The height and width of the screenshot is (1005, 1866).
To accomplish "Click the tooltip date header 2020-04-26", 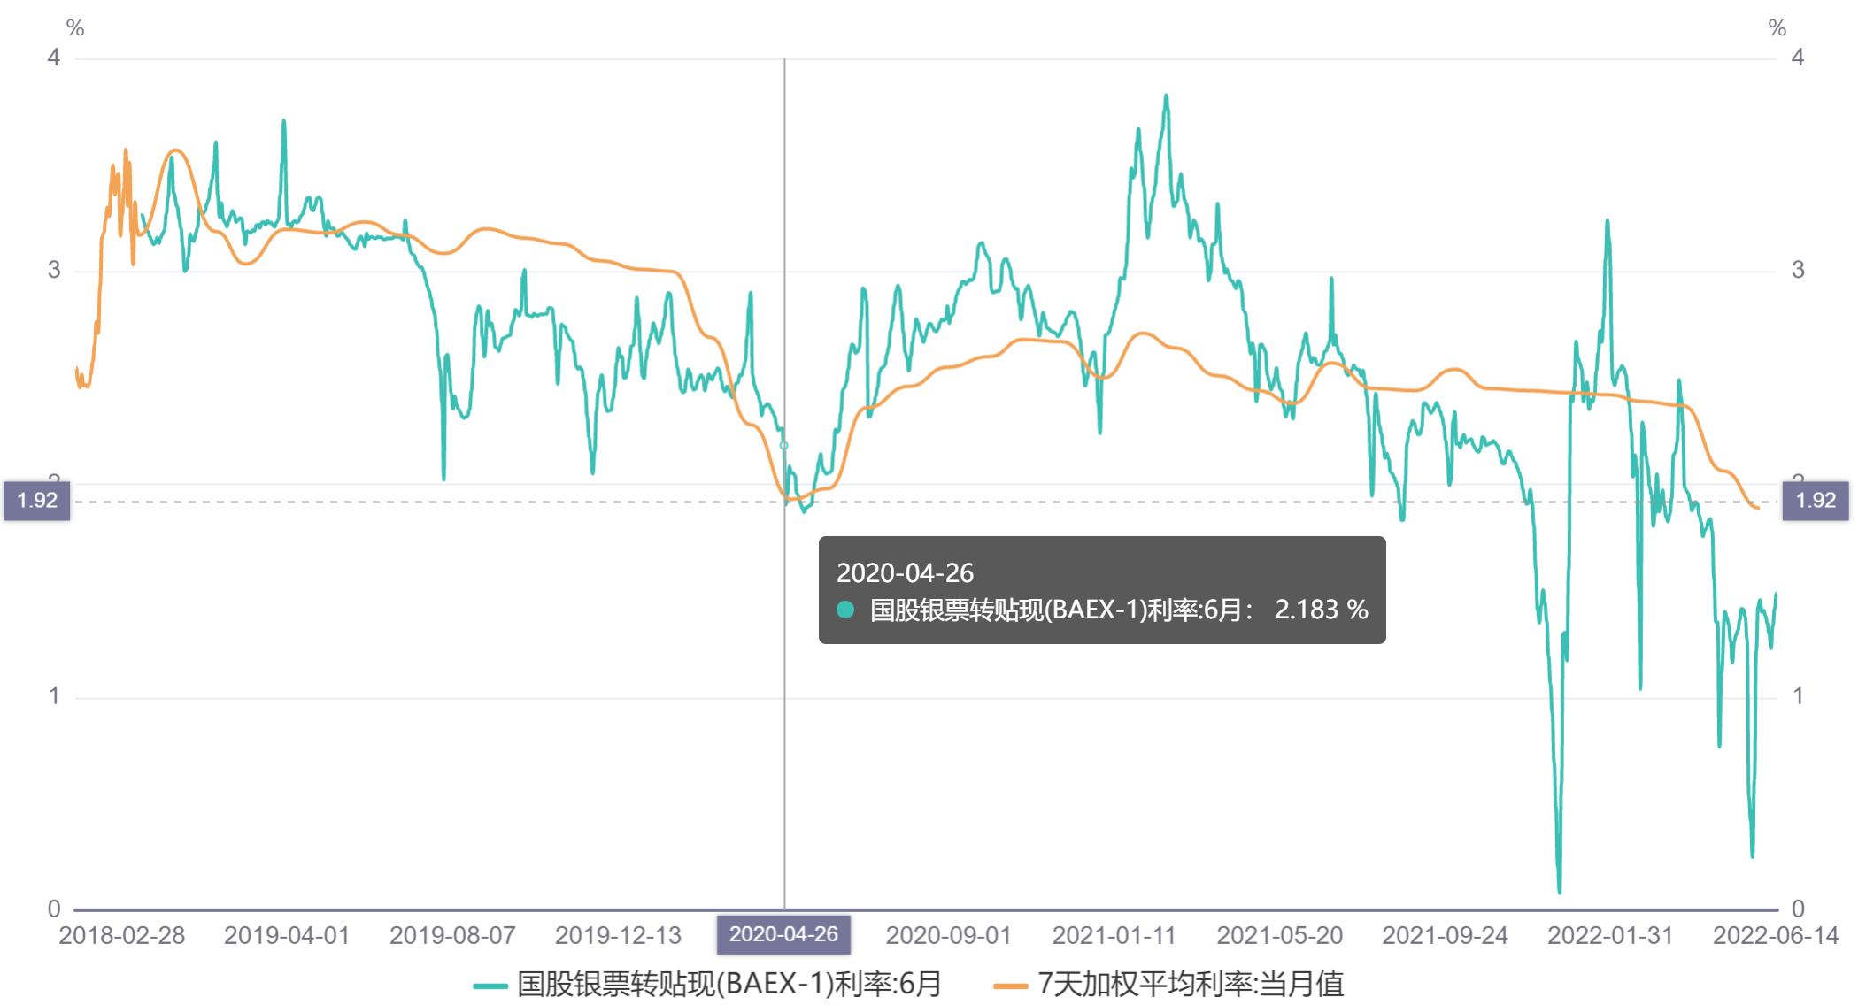I will tap(905, 573).
